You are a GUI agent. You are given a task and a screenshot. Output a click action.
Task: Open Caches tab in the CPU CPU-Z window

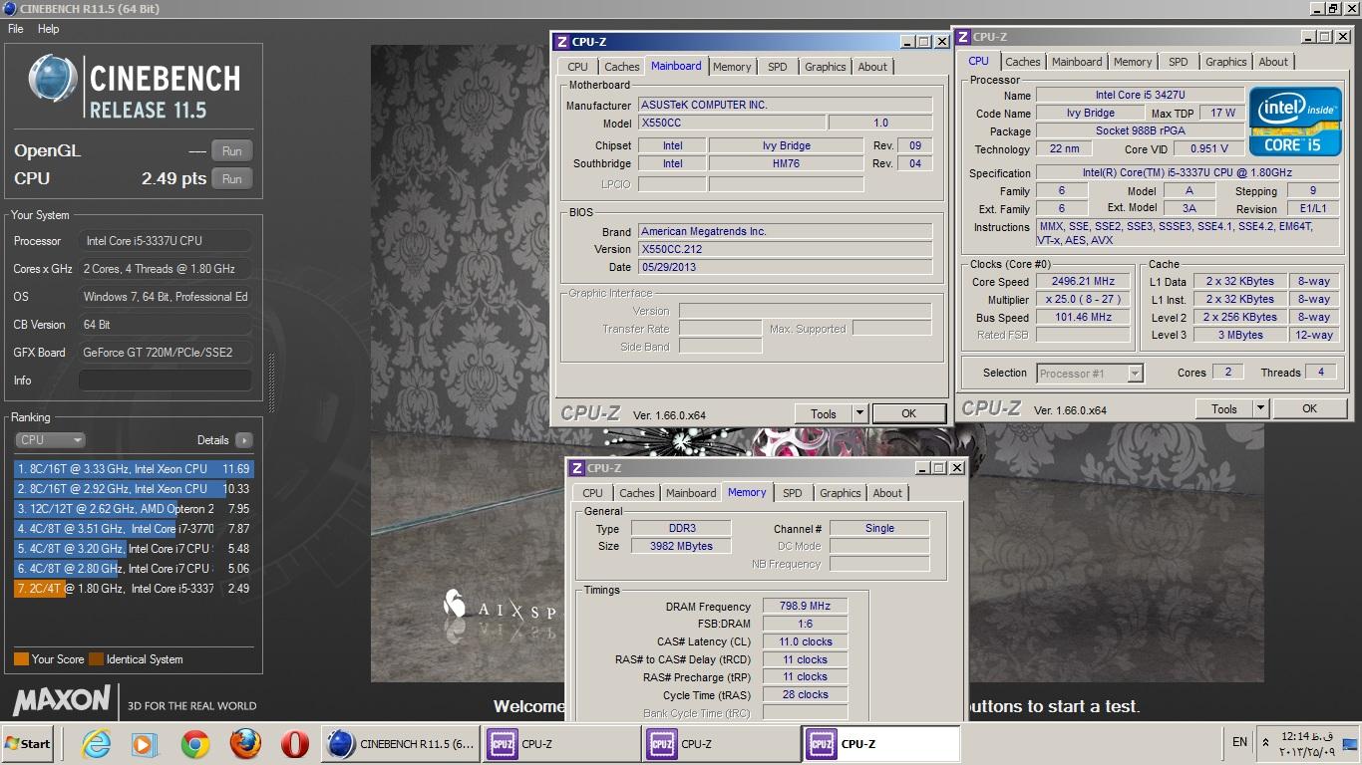(1022, 62)
